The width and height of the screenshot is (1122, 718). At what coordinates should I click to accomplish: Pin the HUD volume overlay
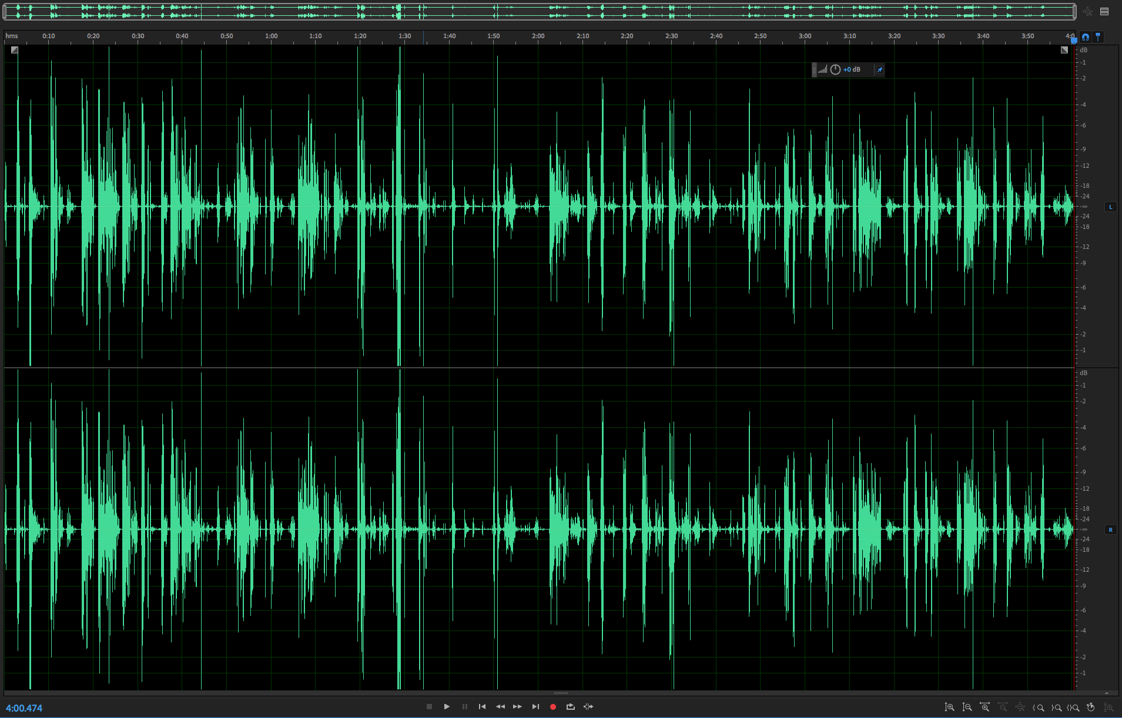880,70
